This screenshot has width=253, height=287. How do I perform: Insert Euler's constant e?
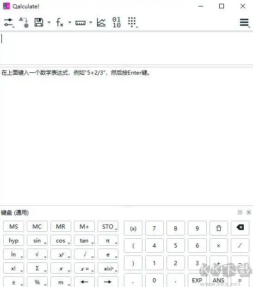coord(108,254)
